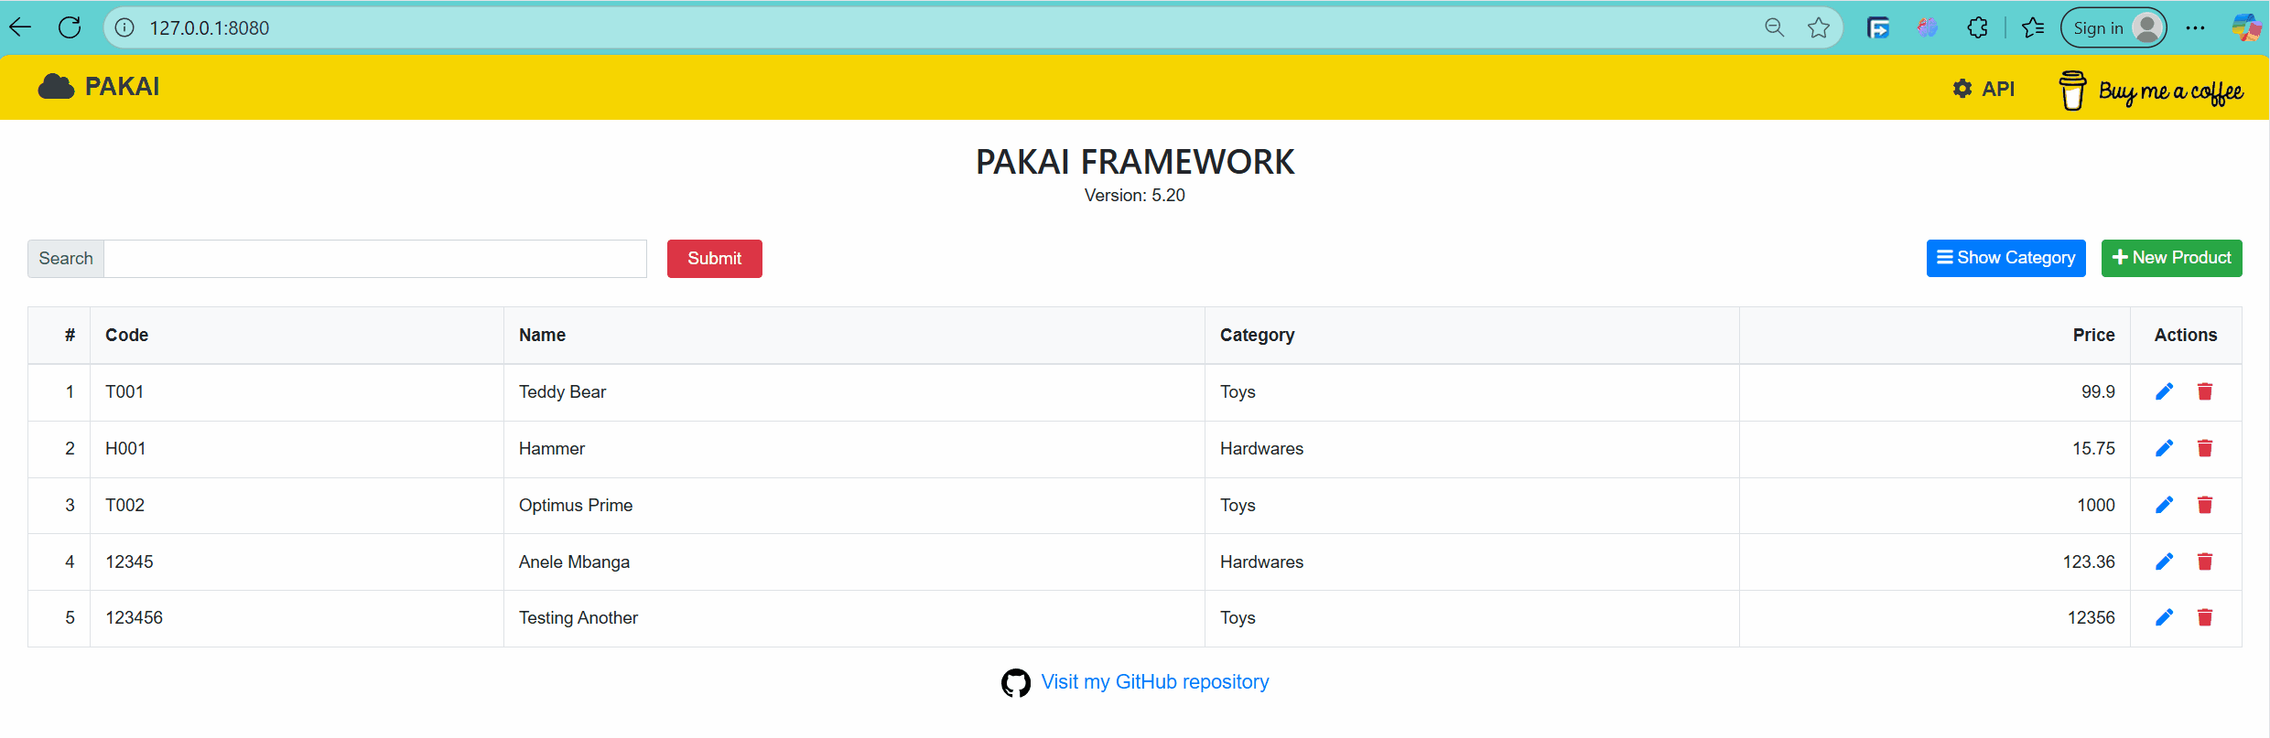Delete the Hammer product row
Image resolution: width=2270 pixels, height=738 pixels.
tap(2205, 448)
